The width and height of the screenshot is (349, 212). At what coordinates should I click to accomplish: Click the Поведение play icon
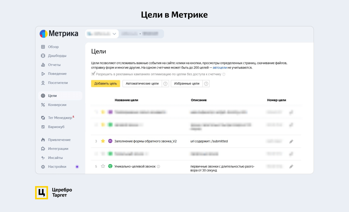point(43,74)
